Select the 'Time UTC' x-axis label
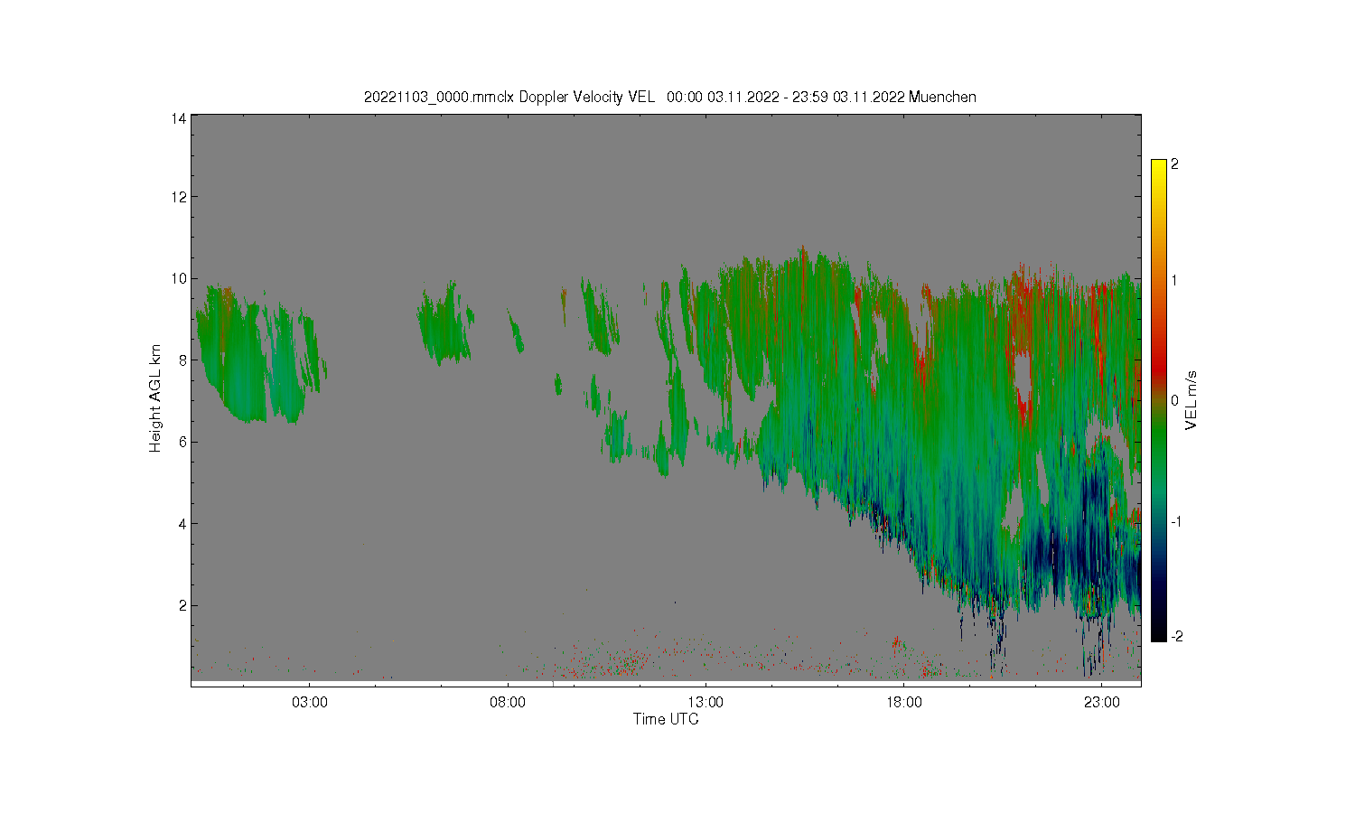 (x=666, y=719)
